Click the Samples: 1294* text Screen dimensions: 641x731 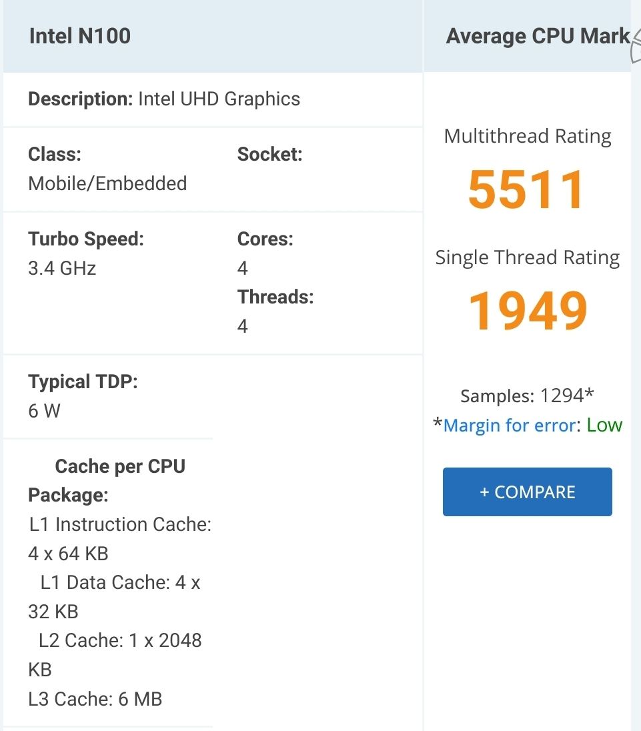coord(527,396)
